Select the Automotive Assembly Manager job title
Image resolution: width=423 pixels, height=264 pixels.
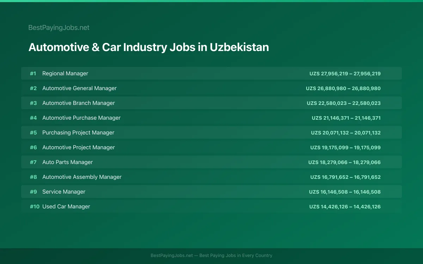point(82,177)
